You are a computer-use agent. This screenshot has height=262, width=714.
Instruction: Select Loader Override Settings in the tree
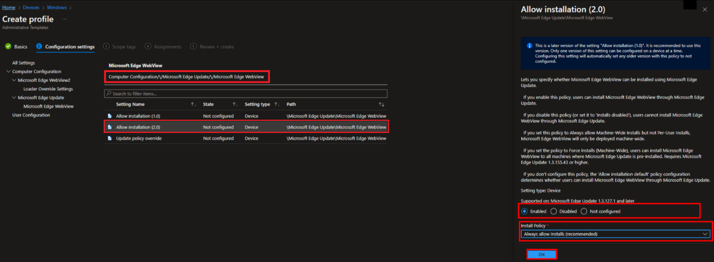[x=48, y=89]
